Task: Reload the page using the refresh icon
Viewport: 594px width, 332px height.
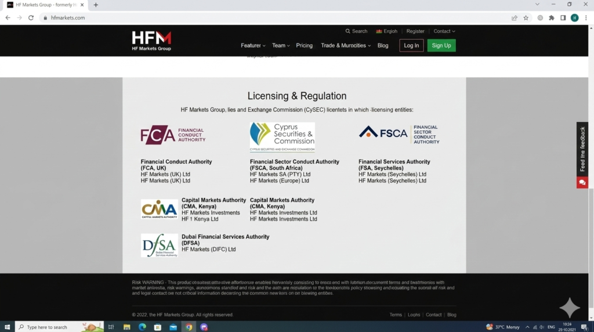Action: pyautogui.click(x=31, y=18)
